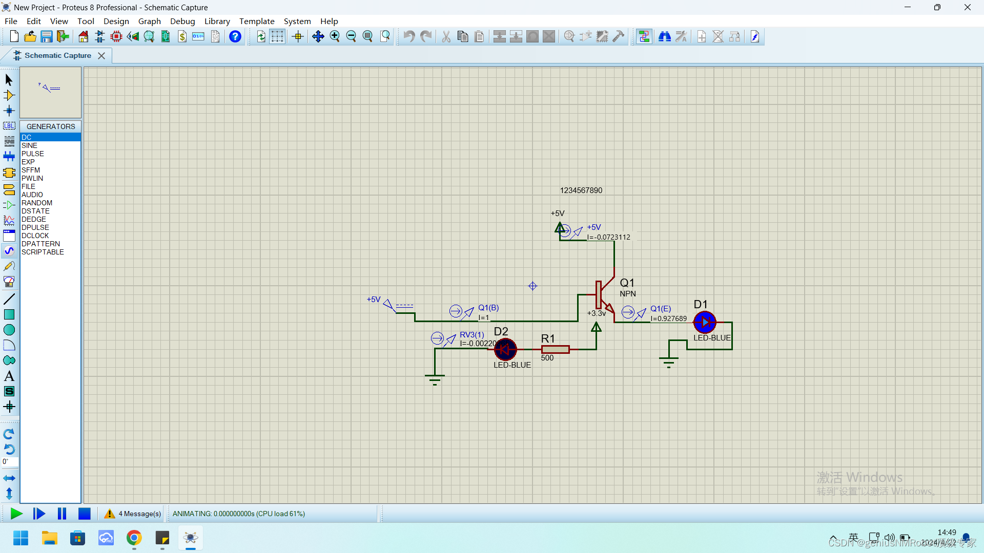The width and height of the screenshot is (984, 553).
Task: Open Chrome from the taskbar
Action: pos(134,538)
